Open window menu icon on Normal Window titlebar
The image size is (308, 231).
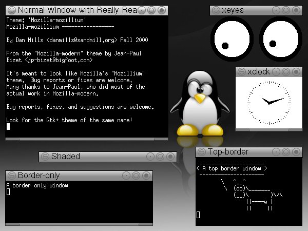(x=12, y=10)
